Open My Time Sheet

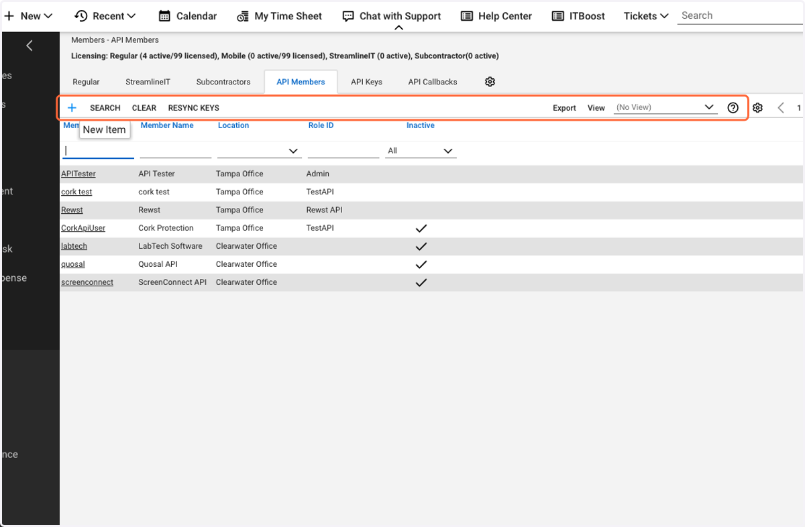point(279,16)
